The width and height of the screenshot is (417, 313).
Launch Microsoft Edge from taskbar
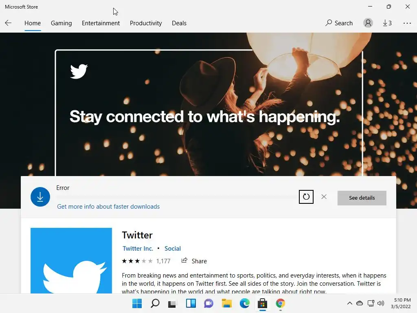point(244,303)
